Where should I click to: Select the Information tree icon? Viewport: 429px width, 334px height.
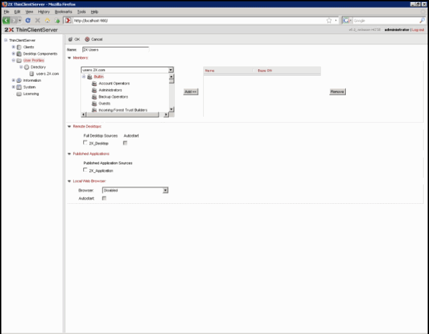[19, 80]
